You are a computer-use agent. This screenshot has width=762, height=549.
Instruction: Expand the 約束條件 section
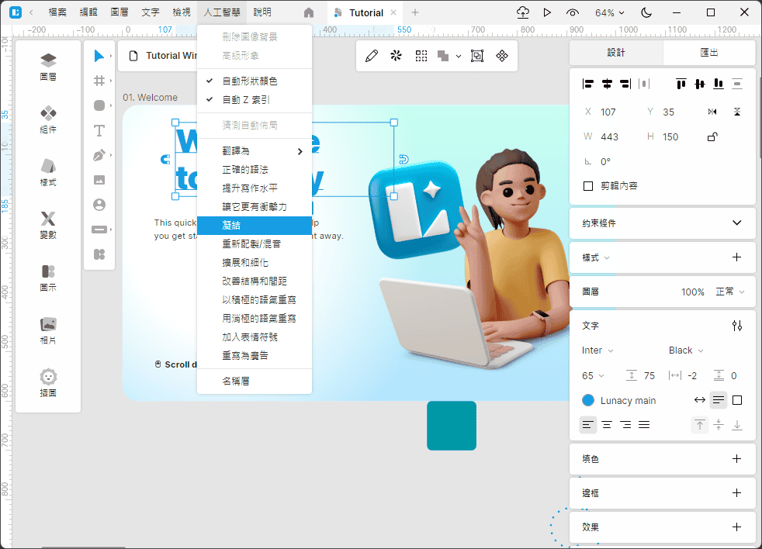(x=736, y=223)
